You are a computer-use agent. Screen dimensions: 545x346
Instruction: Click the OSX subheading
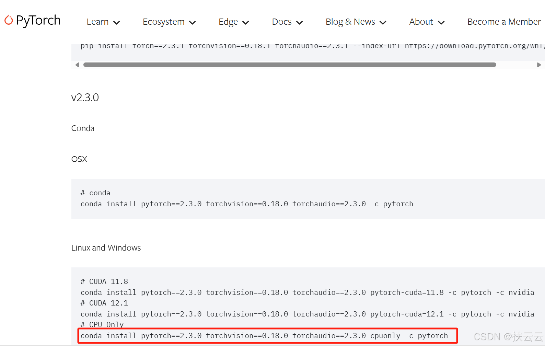click(79, 159)
